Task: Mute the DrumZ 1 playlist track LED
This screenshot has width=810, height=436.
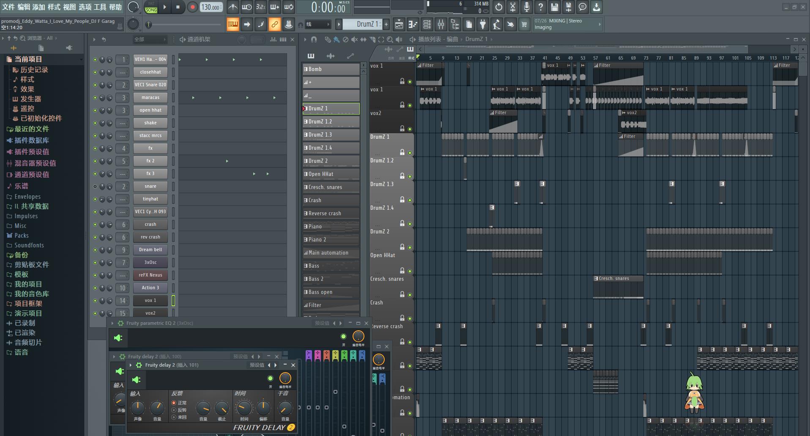Action: click(x=410, y=153)
